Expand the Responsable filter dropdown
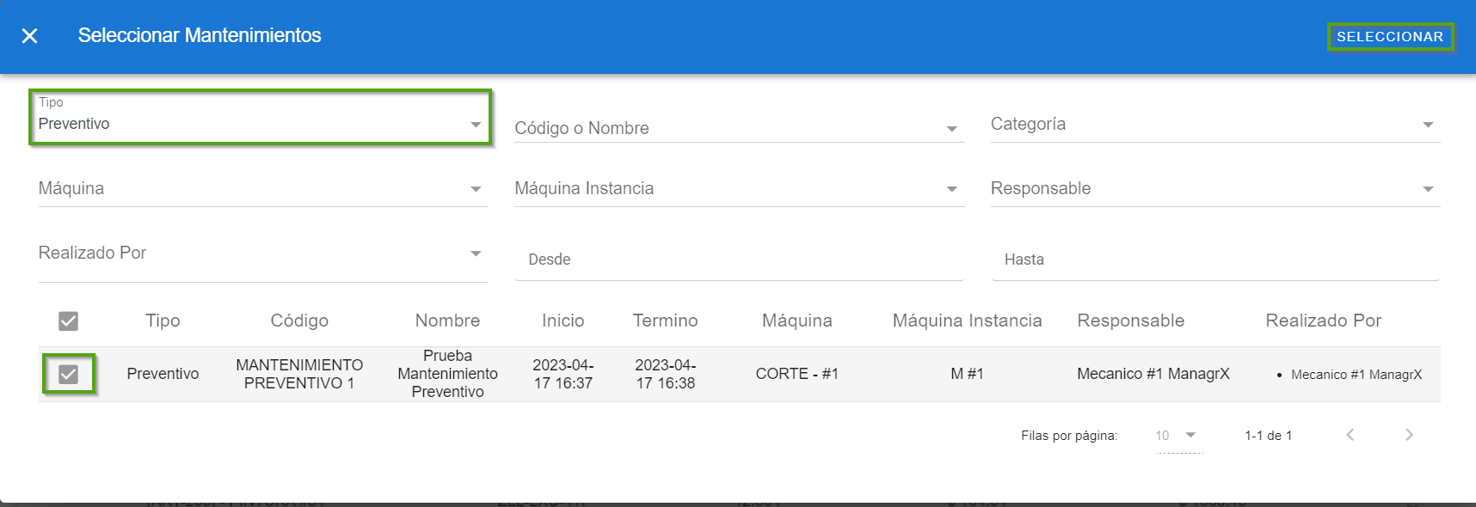 [1215, 189]
